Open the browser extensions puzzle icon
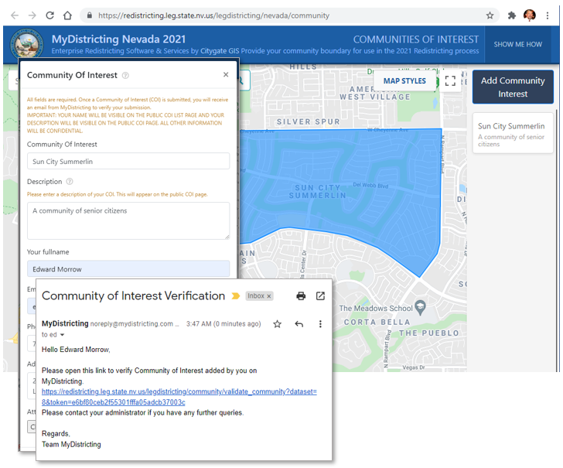The image size is (563, 468). [512, 15]
